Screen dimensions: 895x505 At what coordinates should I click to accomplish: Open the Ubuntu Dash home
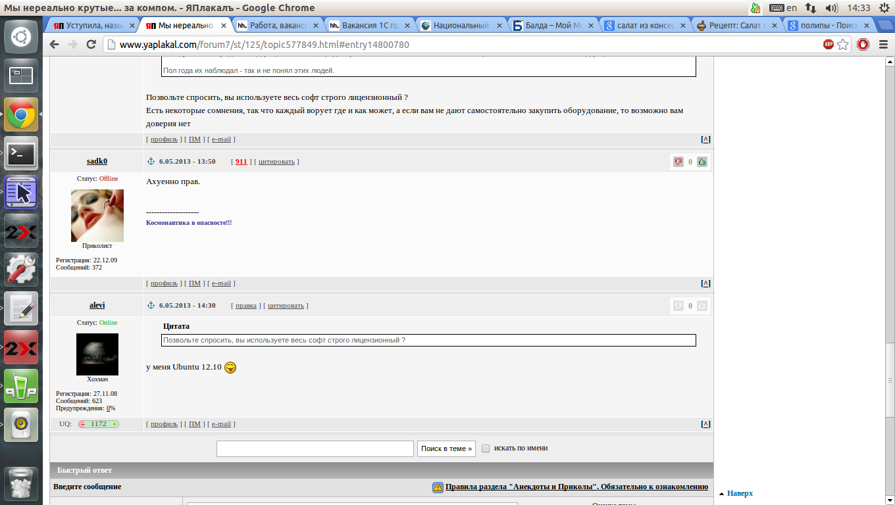coord(21,37)
